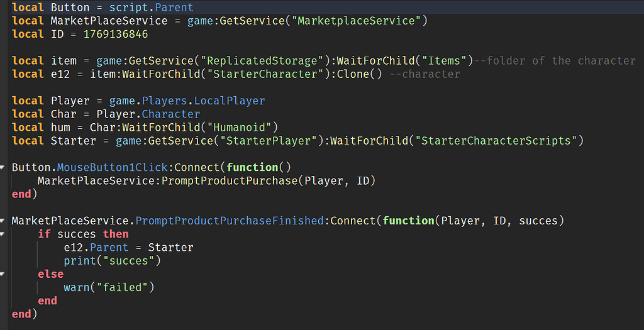Viewport: 644px width, 330px height.
Task: Collapse the PromptProductPurchaseFinished function fold arrow
Action: point(2,221)
